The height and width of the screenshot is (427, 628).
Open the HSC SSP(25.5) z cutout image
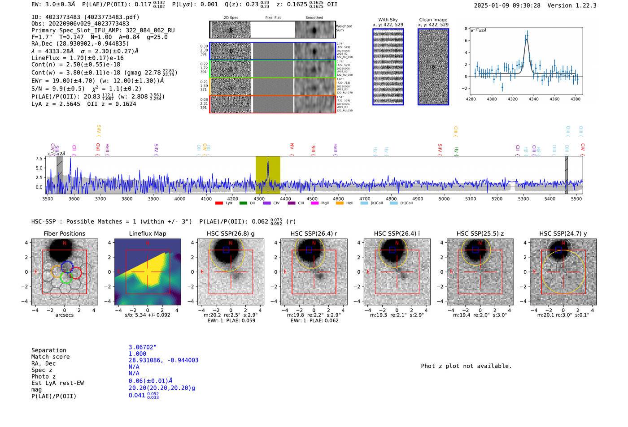[x=480, y=272]
